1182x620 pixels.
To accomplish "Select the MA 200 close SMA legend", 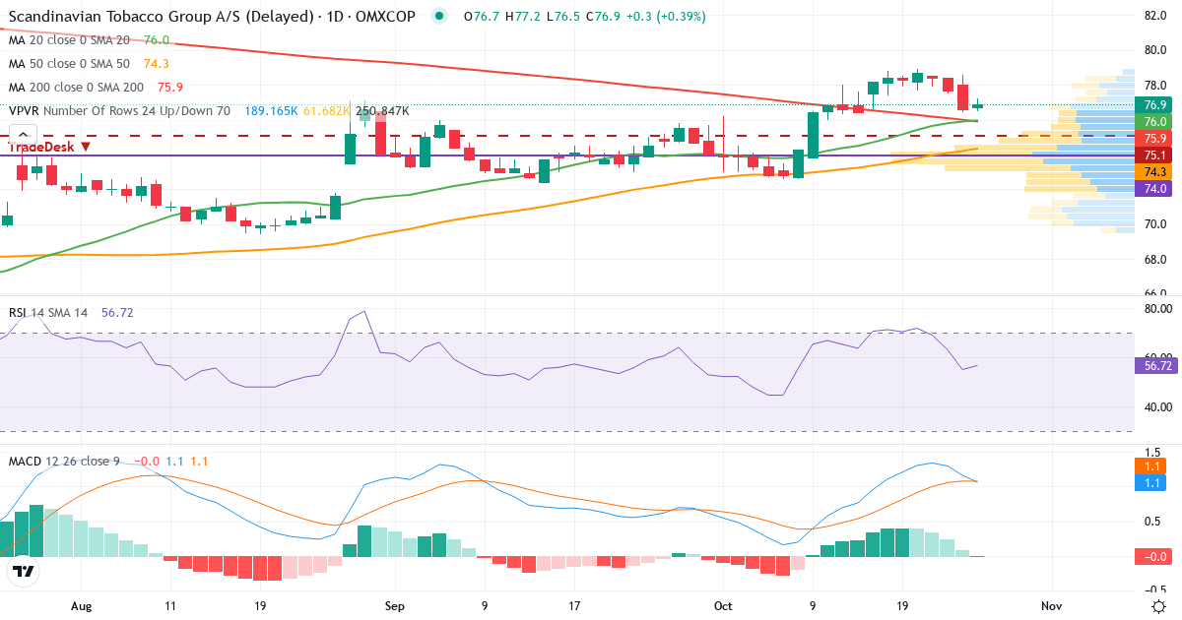I will pyautogui.click(x=76, y=88).
